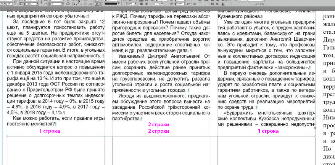335x165 pixels.
Task: Click the select previous object icon
Action: point(85,4)
